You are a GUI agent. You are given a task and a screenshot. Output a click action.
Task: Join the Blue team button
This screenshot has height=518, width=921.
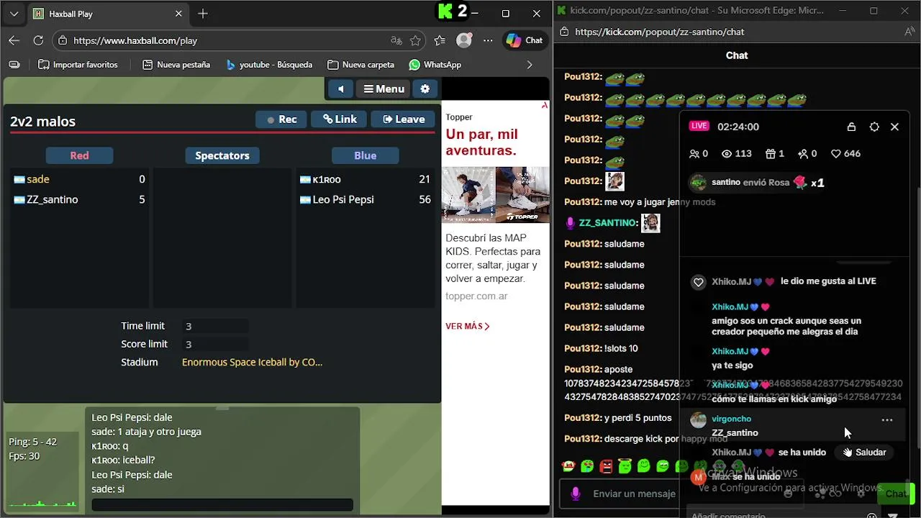(365, 155)
